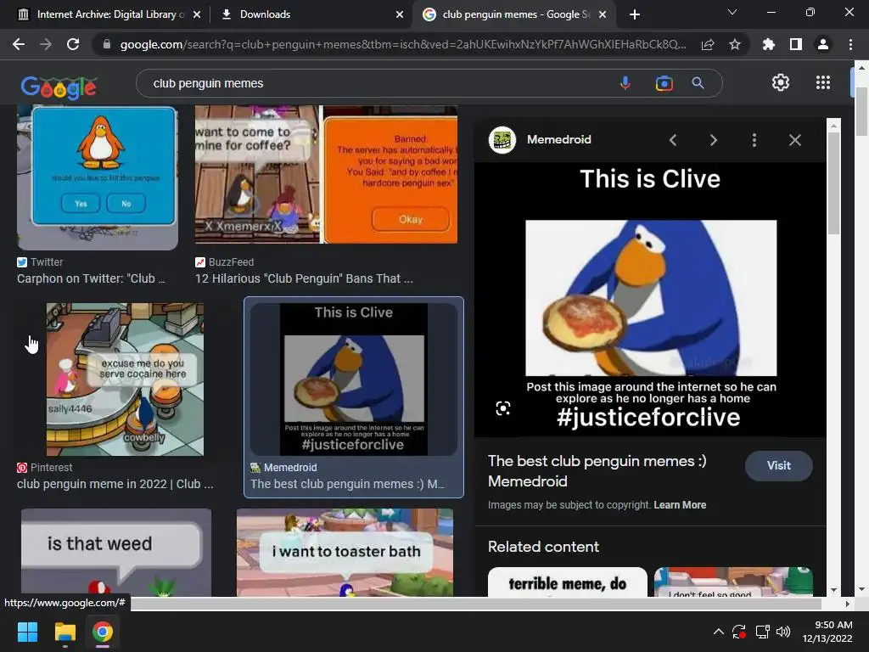
Task: Open terrible meme related content thumbnail
Action: (568, 582)
